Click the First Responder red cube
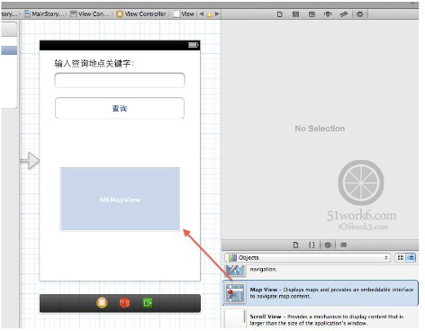The image size is (425, 331). [124, 303]
